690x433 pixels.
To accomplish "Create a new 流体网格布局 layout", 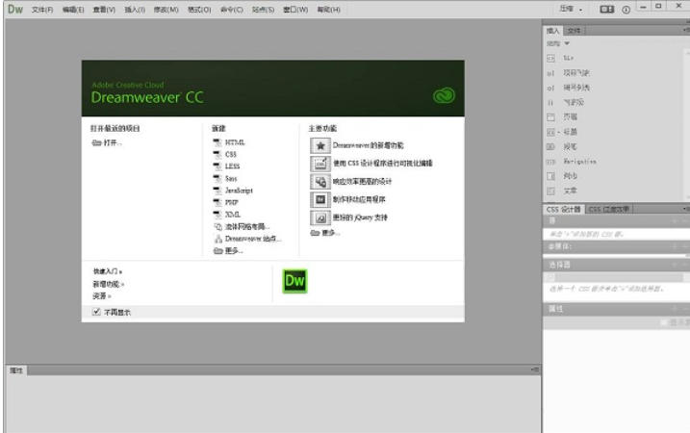I will (x=242, y=227).
